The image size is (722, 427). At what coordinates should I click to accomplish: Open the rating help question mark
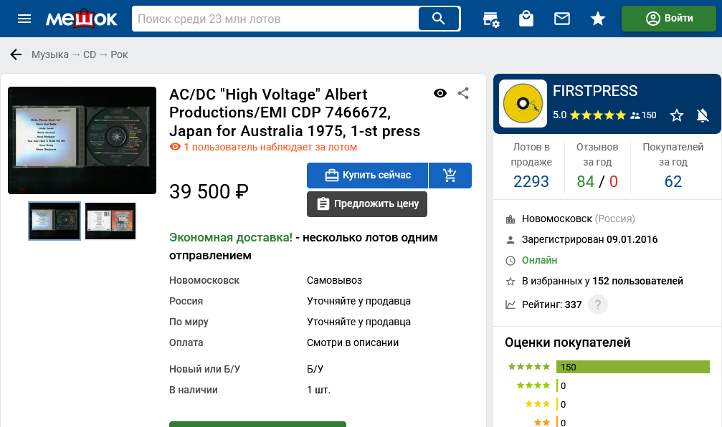pyautogui.click(x=598, y=304)
